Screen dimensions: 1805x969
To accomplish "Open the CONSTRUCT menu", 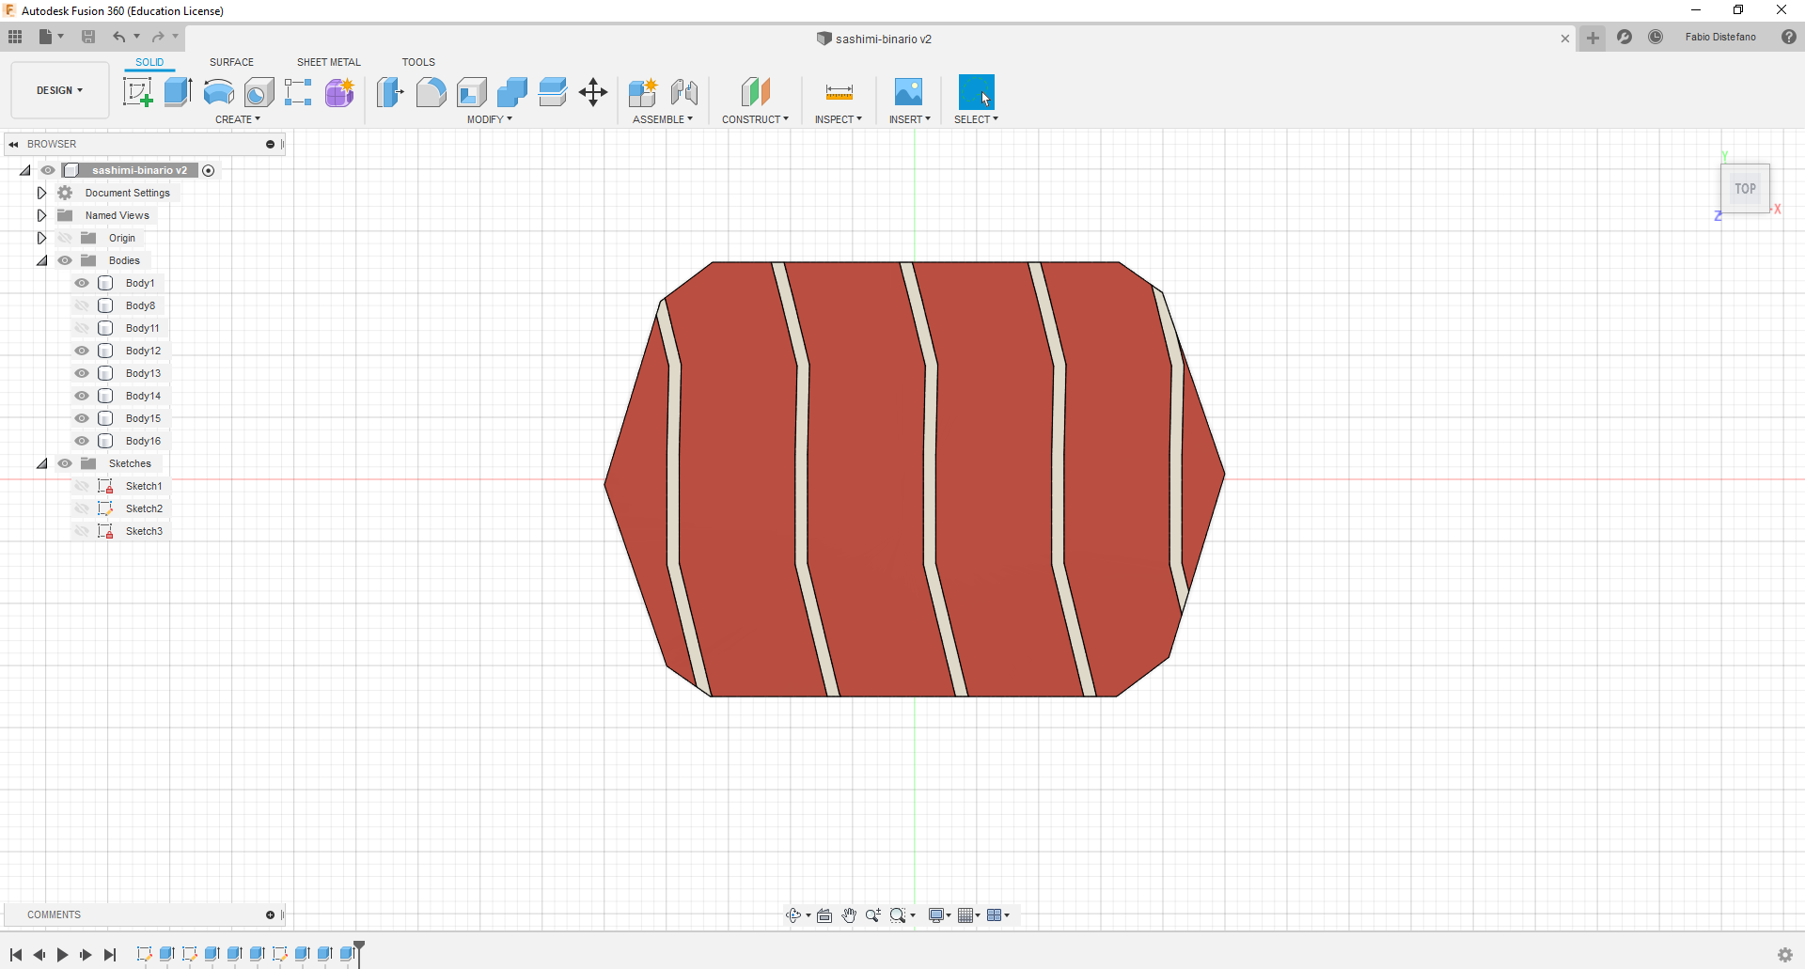I will point(755,119).
